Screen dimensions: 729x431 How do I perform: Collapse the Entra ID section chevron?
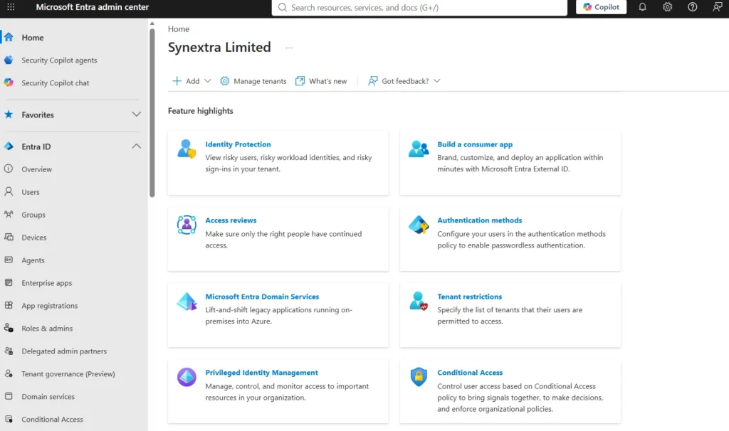tap(136, 147)
